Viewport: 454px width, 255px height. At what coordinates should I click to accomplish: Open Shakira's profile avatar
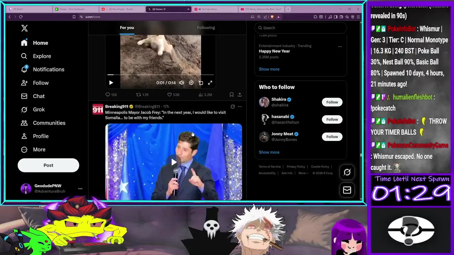(264, 102)
